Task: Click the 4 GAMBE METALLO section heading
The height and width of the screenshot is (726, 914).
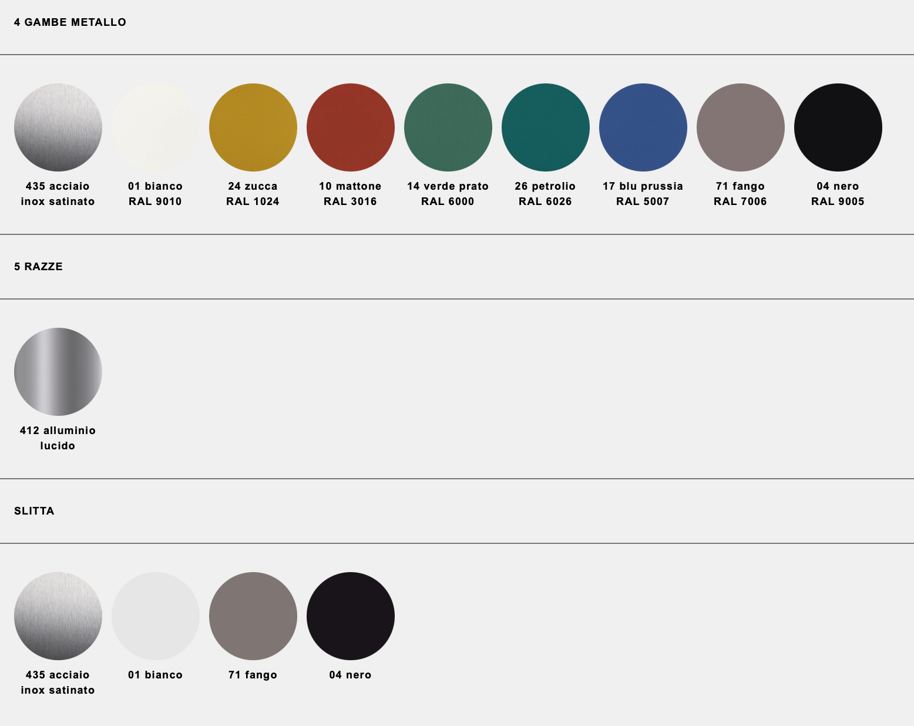Action: [x=70, y=22]
